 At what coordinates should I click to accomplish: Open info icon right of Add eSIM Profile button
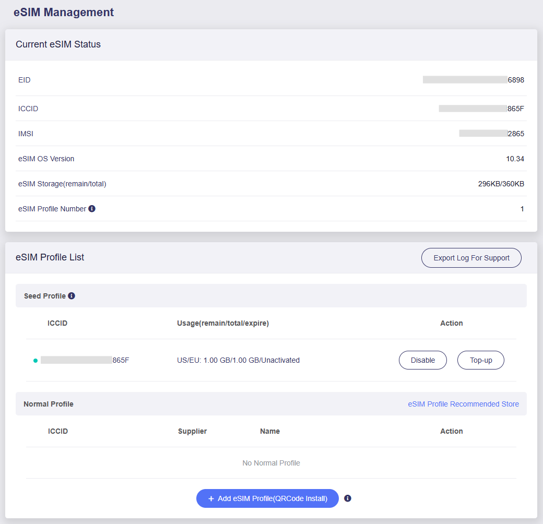pyautogui.click(x=348, y=498)
